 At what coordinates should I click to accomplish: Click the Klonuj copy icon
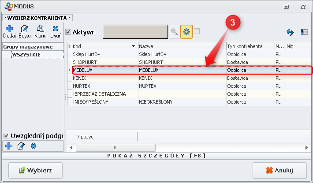(x=41, y=29)
